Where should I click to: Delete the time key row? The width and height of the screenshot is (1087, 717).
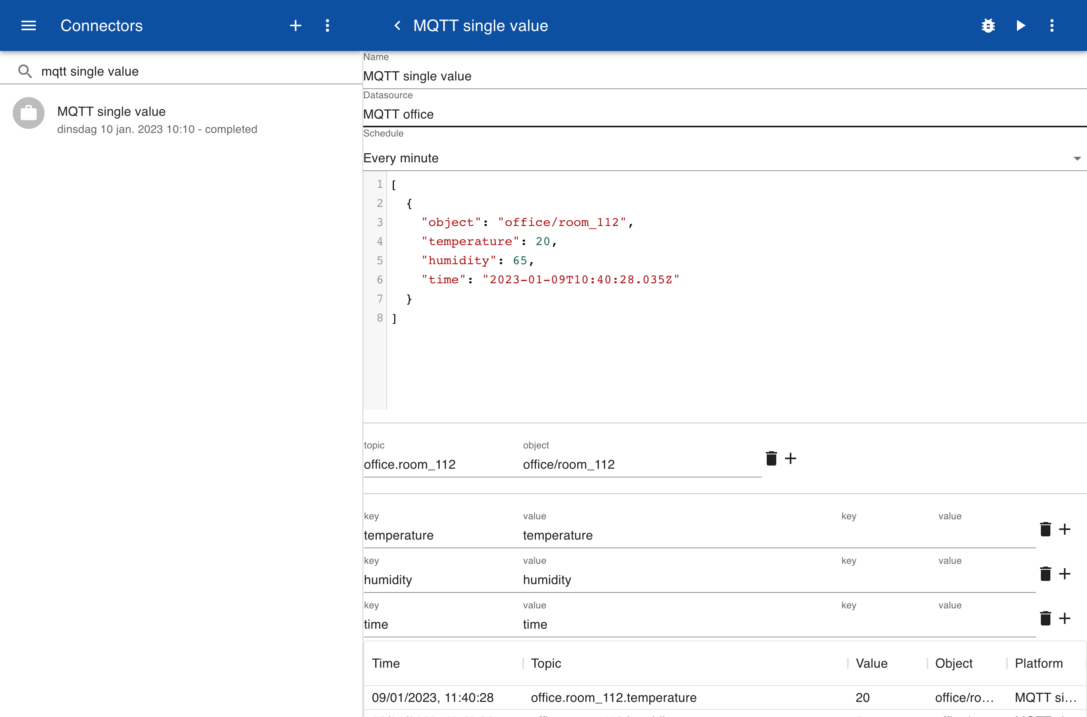[1045, 618]
